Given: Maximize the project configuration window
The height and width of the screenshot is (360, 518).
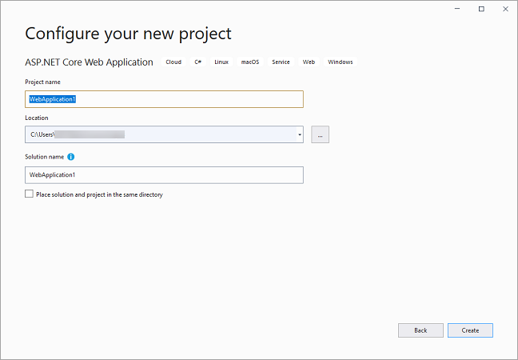Looking at the screenshot, I should pos(481,9).
